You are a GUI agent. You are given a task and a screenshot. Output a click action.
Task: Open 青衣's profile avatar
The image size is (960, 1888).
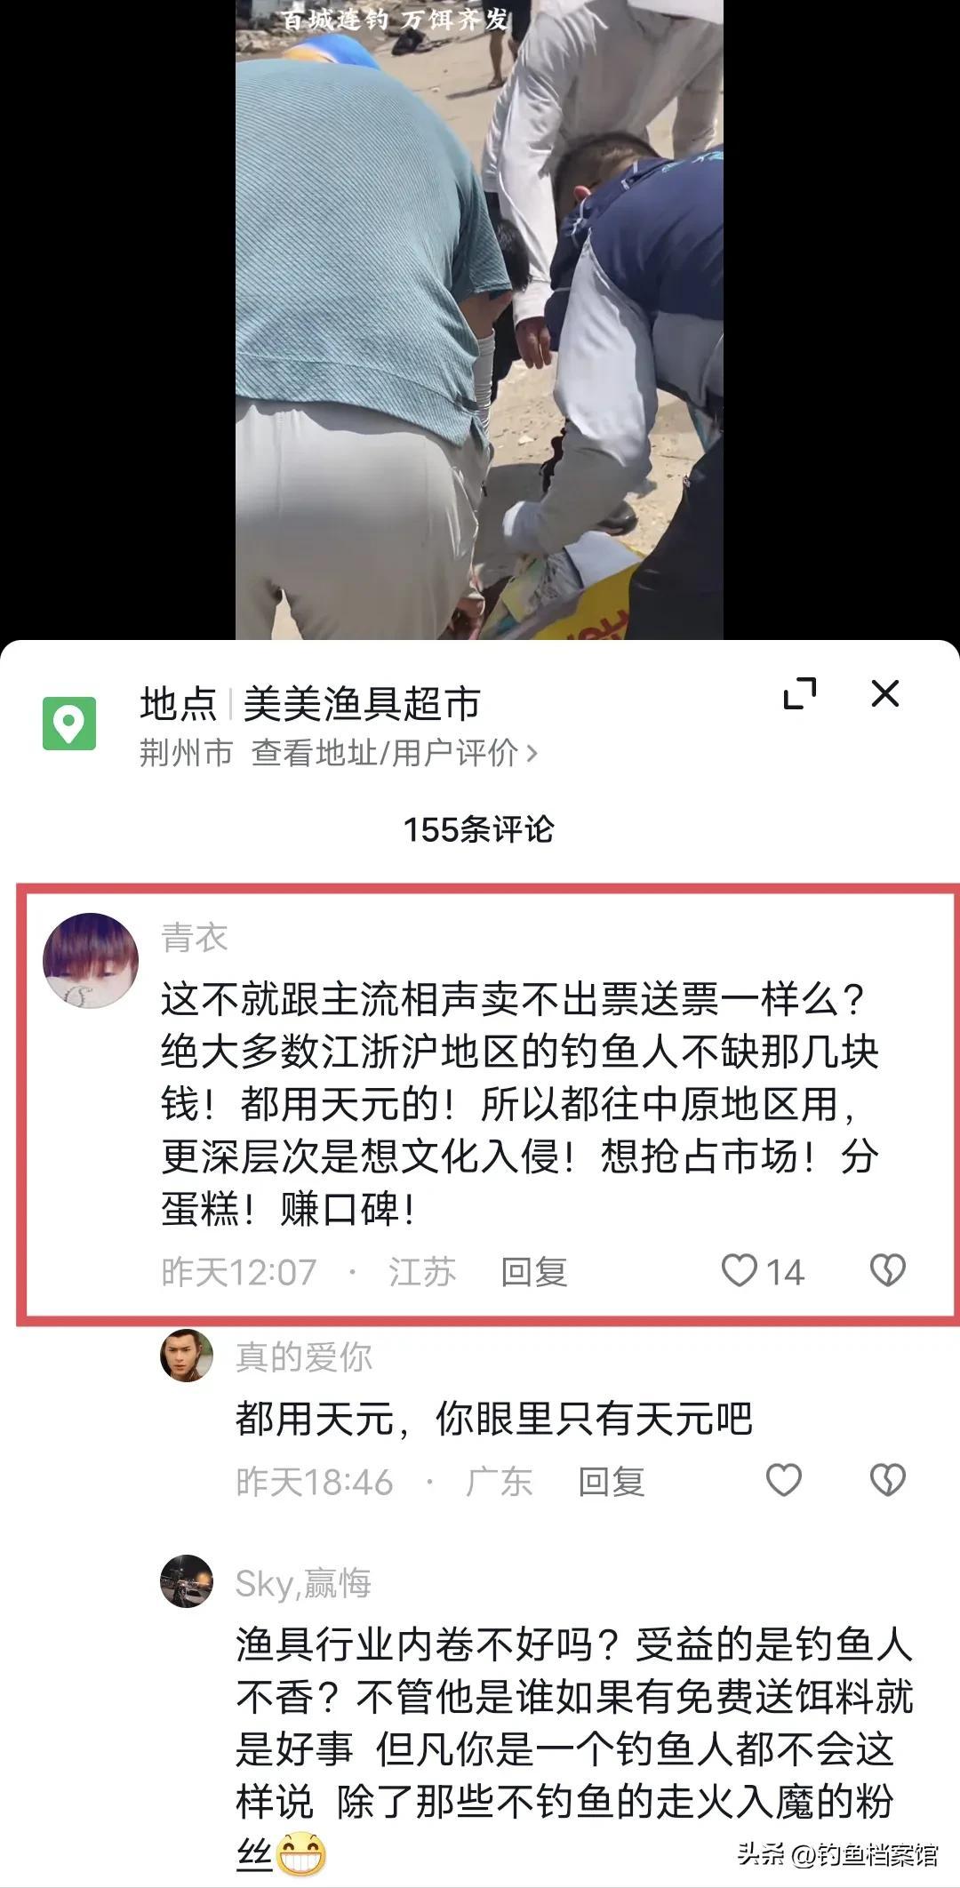point(91,961)
